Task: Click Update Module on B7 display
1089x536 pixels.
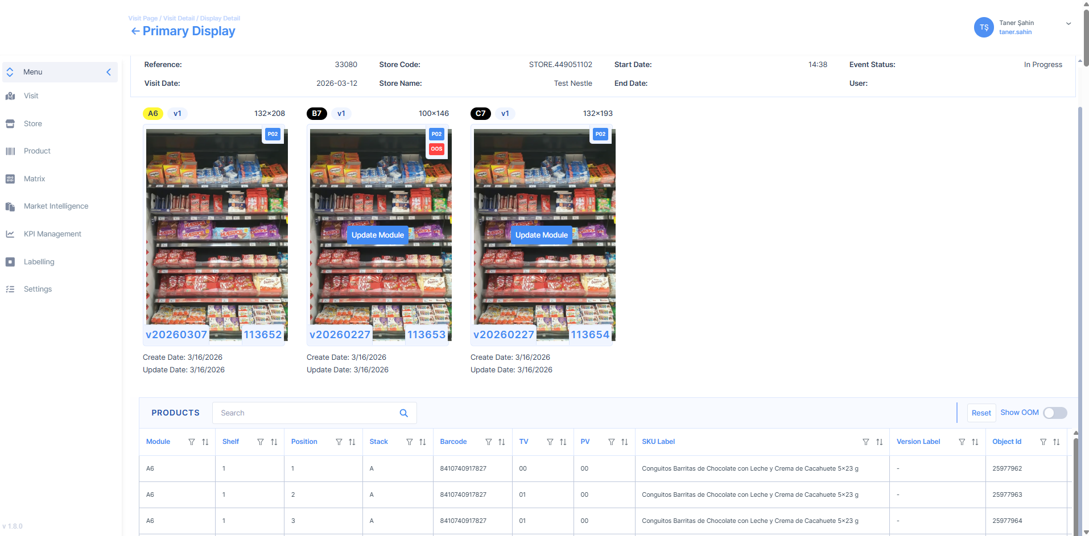Action: pos(377,235)
